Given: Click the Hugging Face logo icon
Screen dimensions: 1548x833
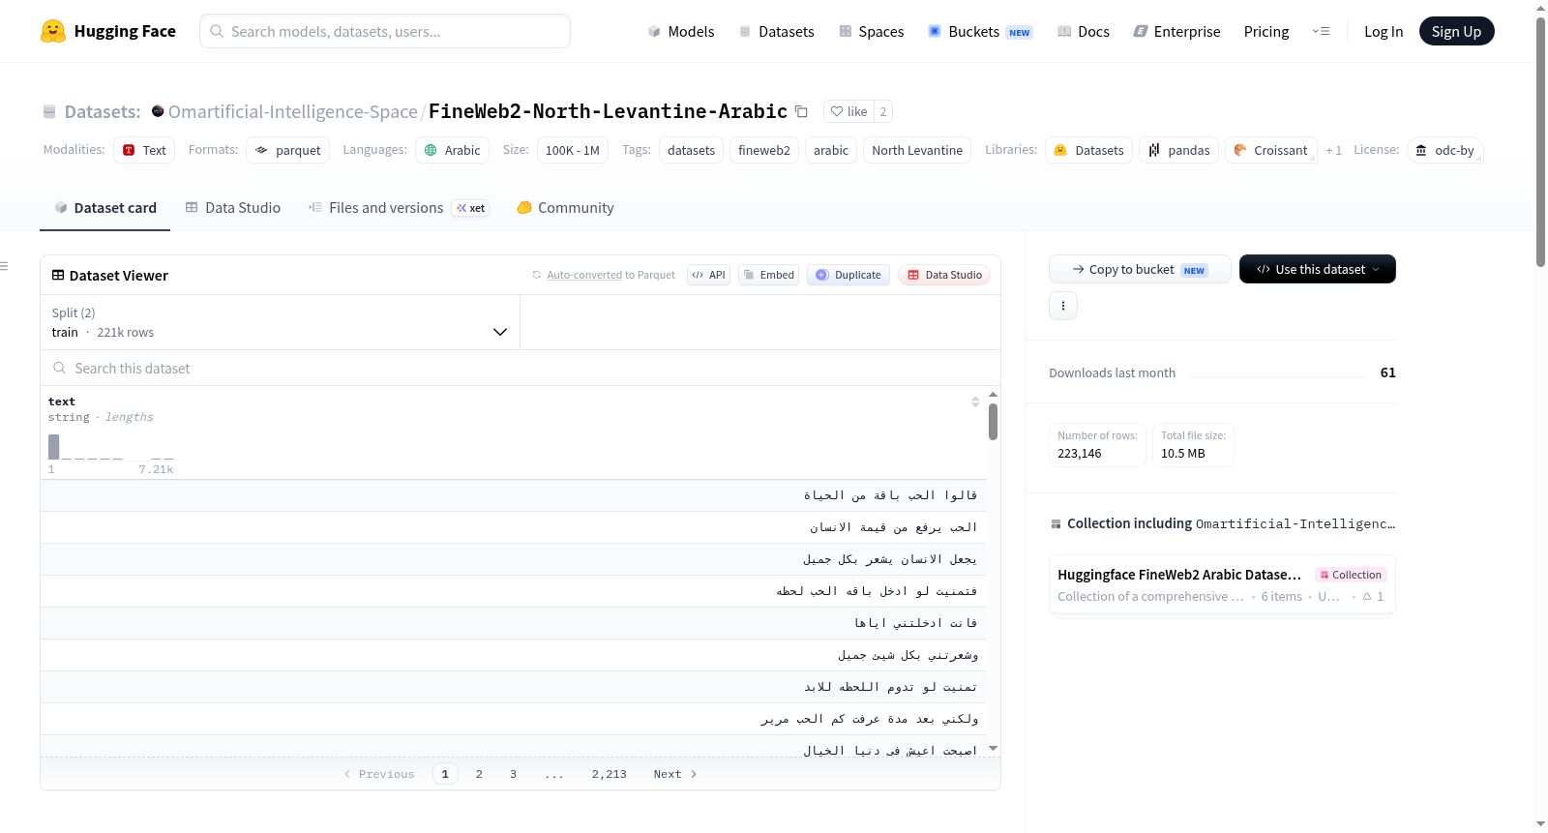Looking at the screenshot, I should coord(53,31).
